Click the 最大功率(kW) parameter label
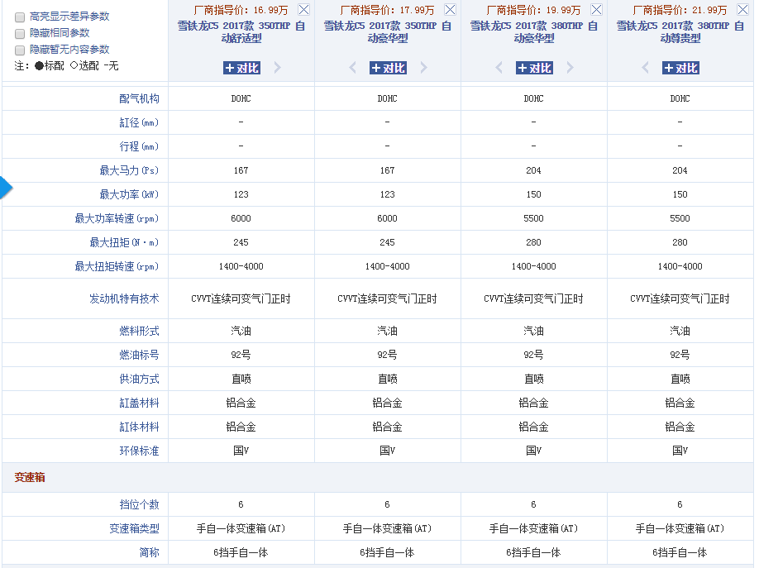 [129, 194]
